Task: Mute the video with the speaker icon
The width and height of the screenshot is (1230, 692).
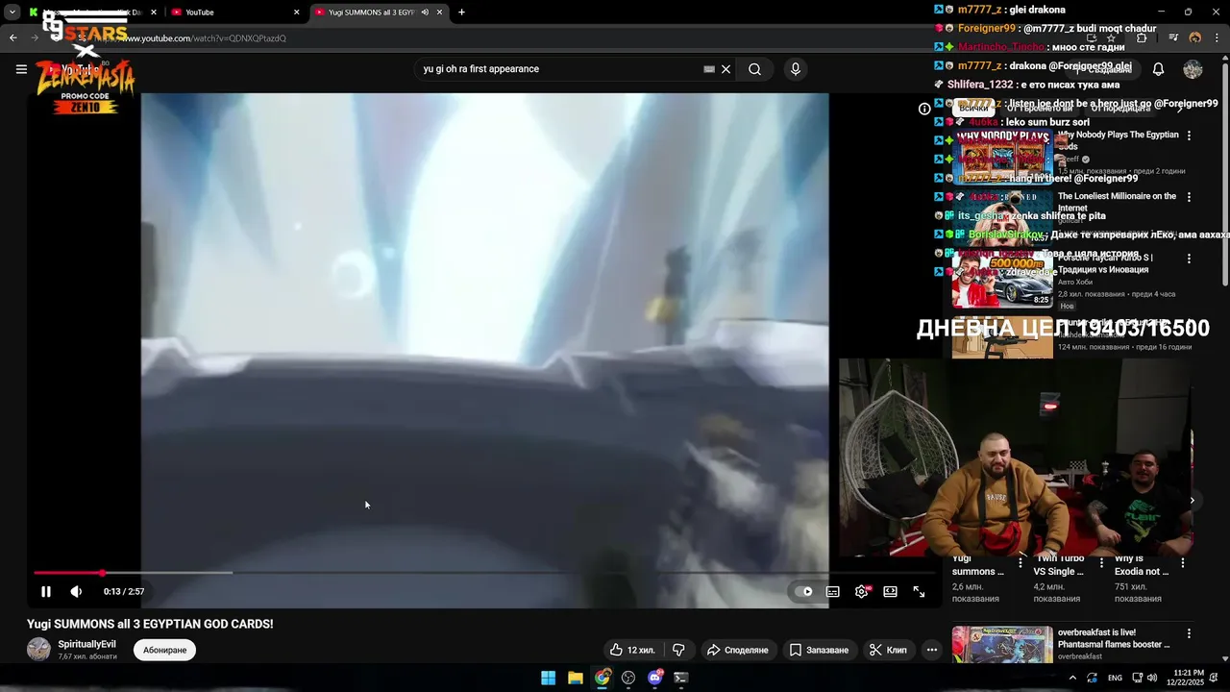Action: coord(76,592)
